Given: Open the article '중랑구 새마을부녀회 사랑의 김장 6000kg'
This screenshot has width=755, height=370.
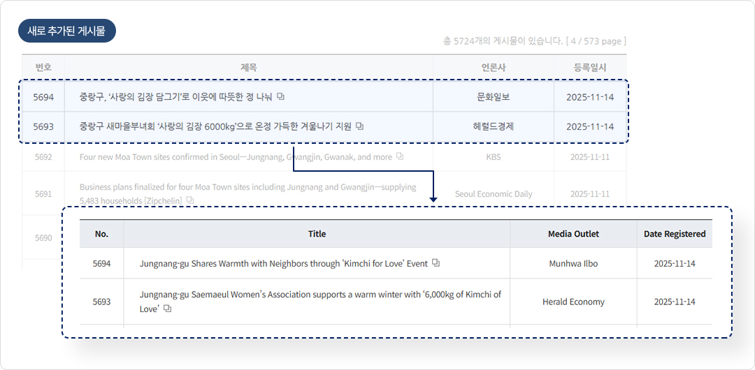Looking at the screenshot, I should (217, 126).
